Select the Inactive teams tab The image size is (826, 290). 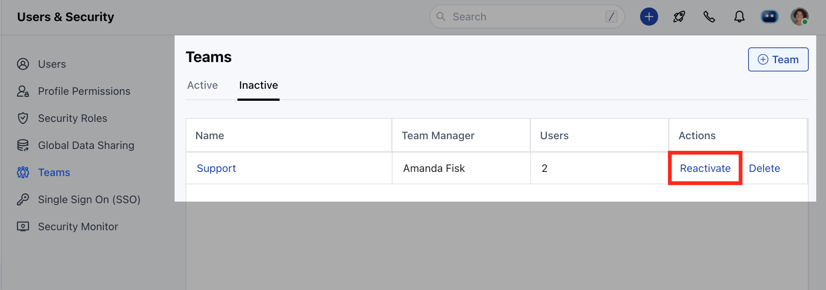coord(259,85)
